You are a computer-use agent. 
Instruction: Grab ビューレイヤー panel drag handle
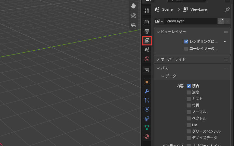(x=226, y=32)
